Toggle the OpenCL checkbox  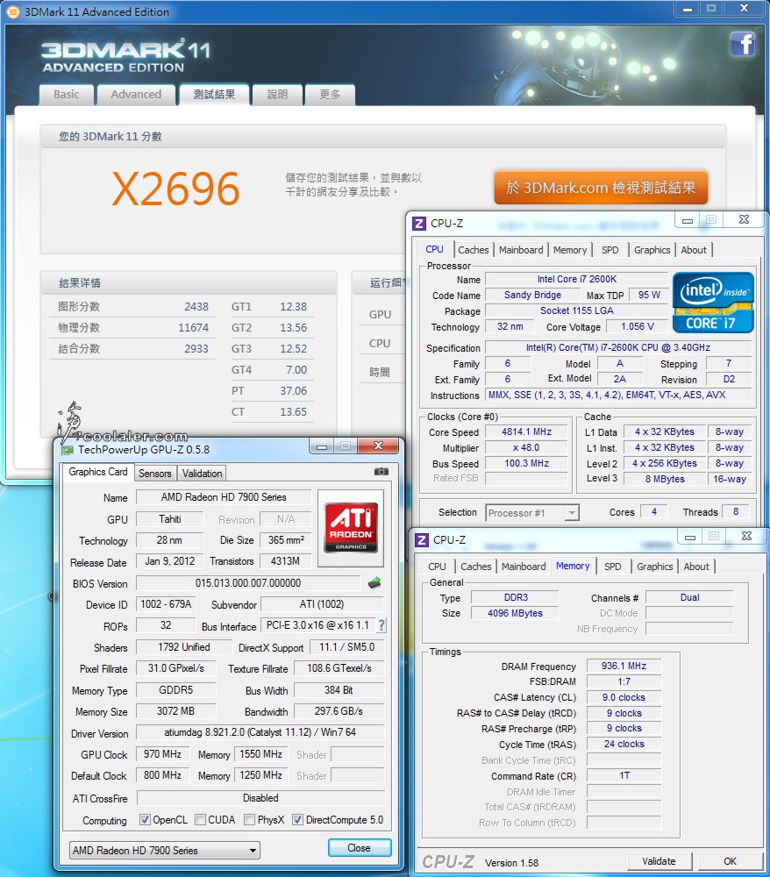[x=145, y=819]
